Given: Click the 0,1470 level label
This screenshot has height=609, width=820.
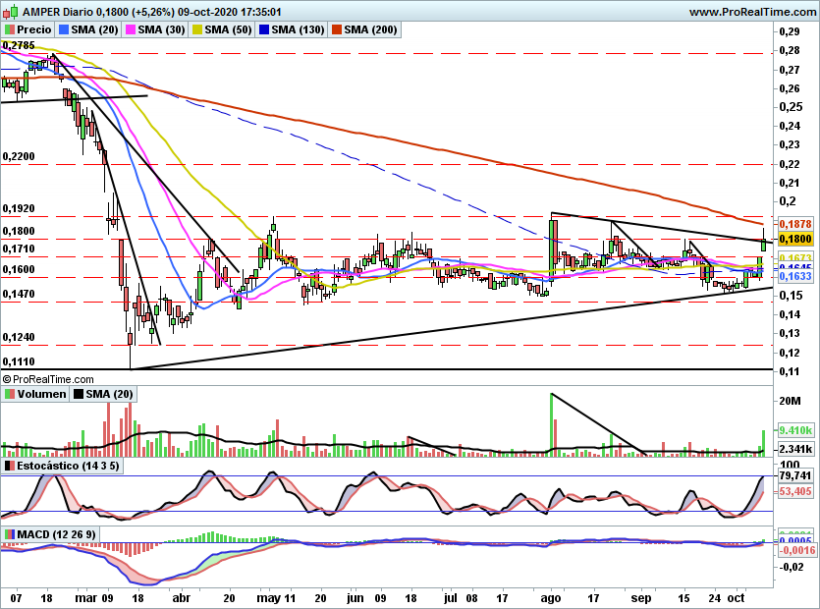Looking at the screenshot, I should coord(19,294).
